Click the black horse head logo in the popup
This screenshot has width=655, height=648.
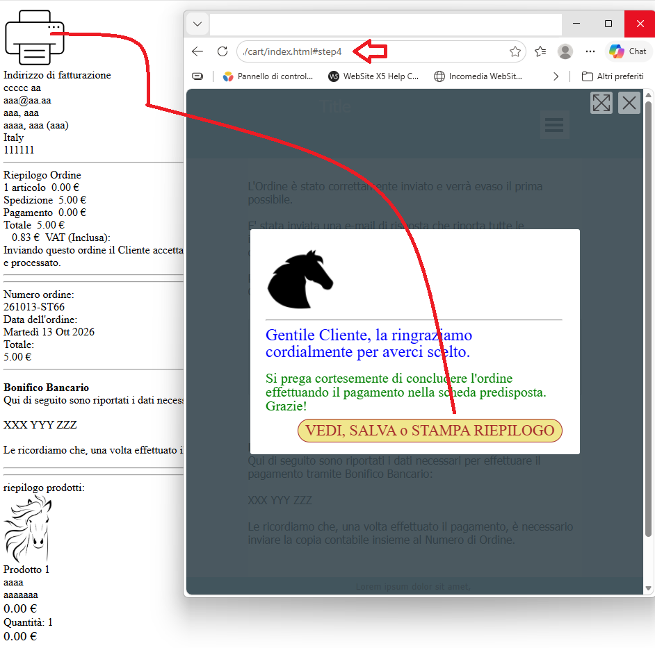pos(300,279)
